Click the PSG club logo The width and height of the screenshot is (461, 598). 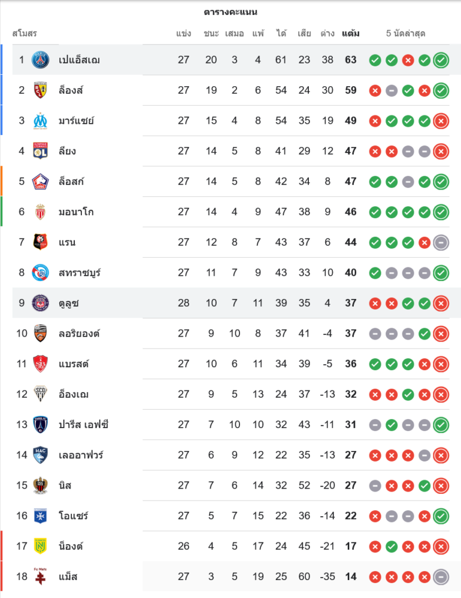41,60
